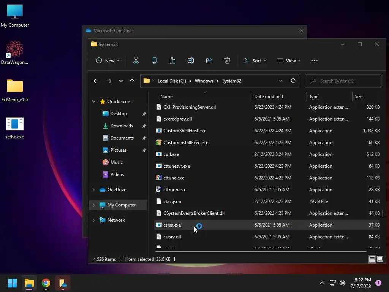Click the Rename icon in toolbar
The height and width of the screenshot is (292, 389).
pos(191,60)
